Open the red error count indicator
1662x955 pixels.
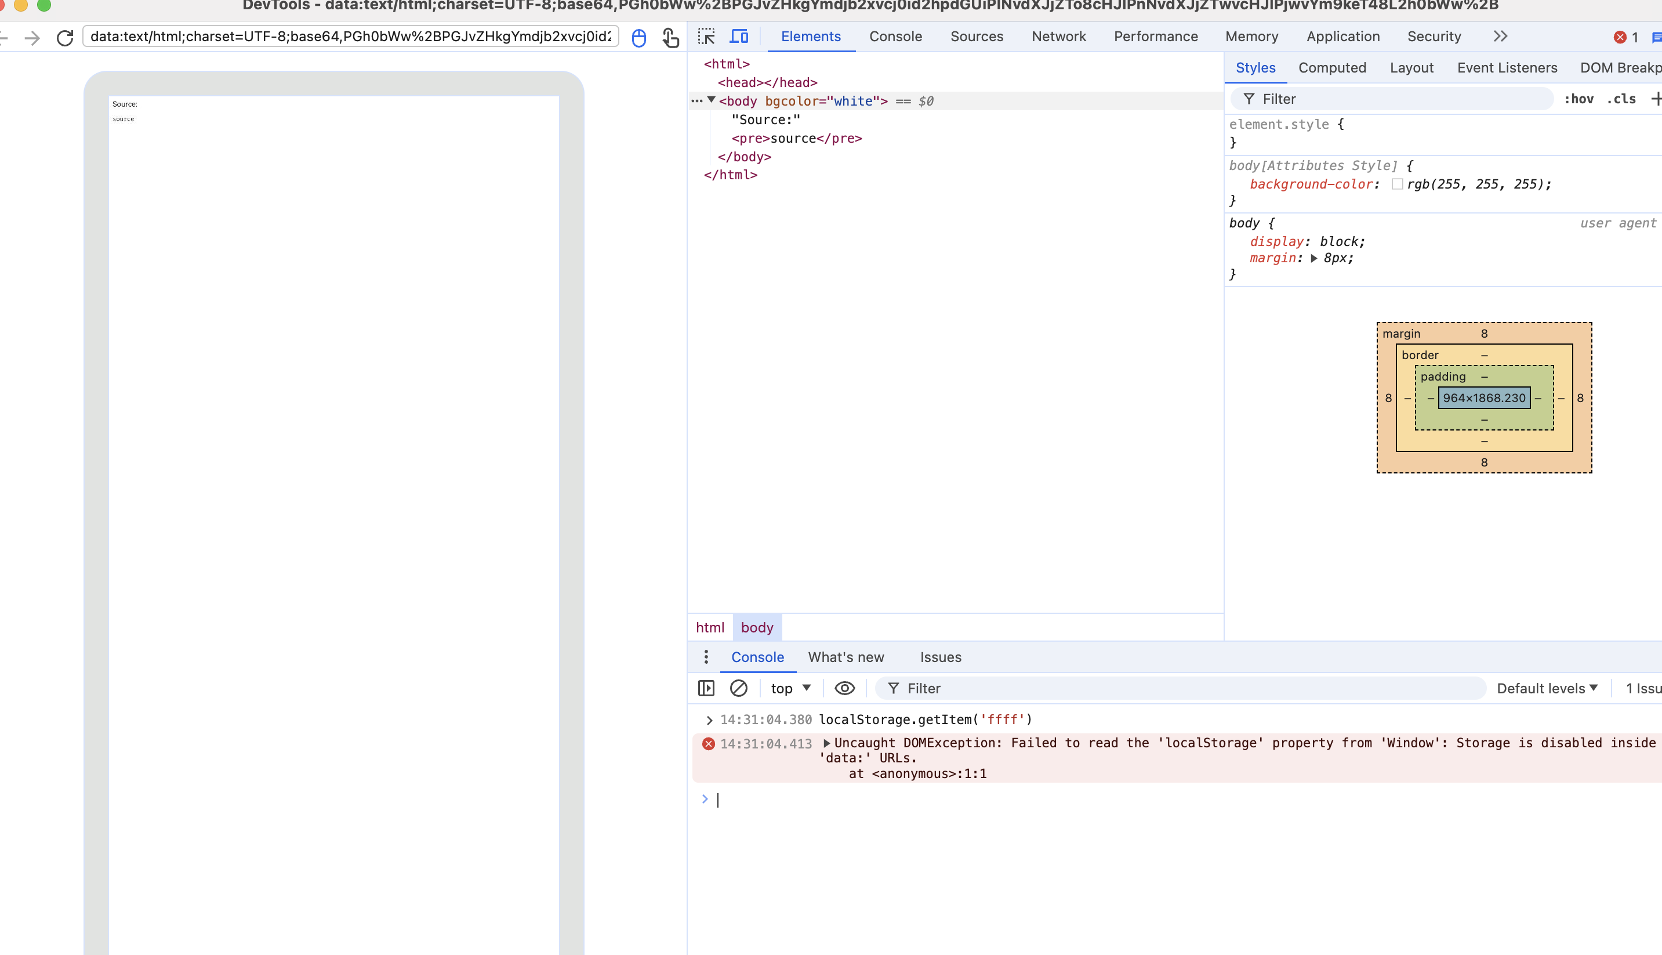[1626, 37]
